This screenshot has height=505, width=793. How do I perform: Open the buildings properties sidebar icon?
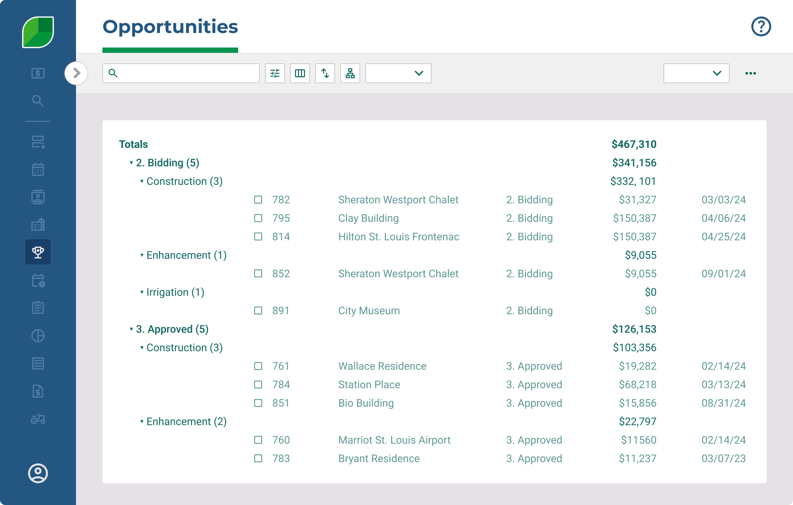pos(38,224)
